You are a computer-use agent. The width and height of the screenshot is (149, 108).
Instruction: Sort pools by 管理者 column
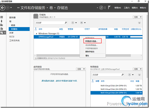point(70,29)
